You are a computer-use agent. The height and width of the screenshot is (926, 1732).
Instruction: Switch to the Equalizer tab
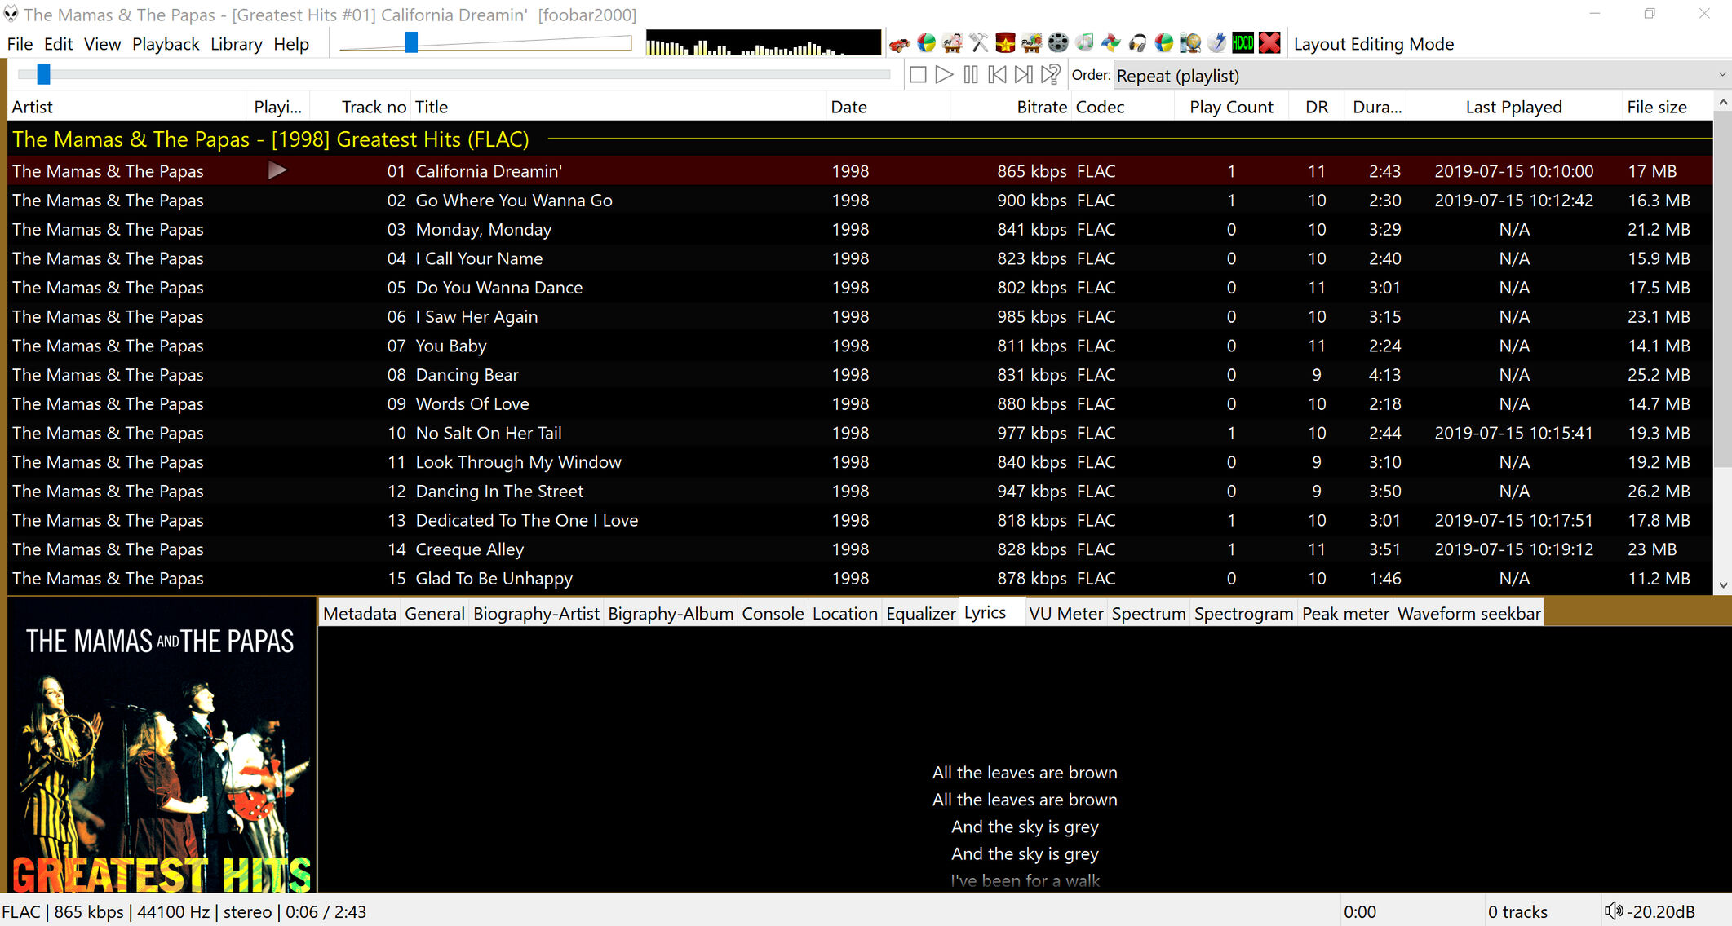(x=921, y=613)
